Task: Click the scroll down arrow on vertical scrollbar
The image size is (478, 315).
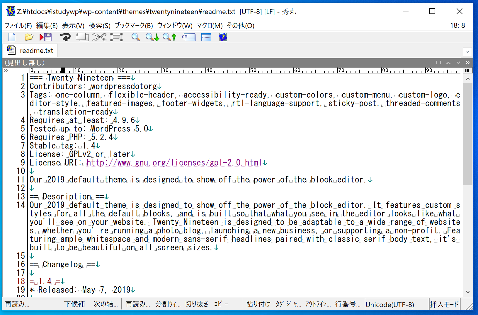Action: click(x=468, y=292)
